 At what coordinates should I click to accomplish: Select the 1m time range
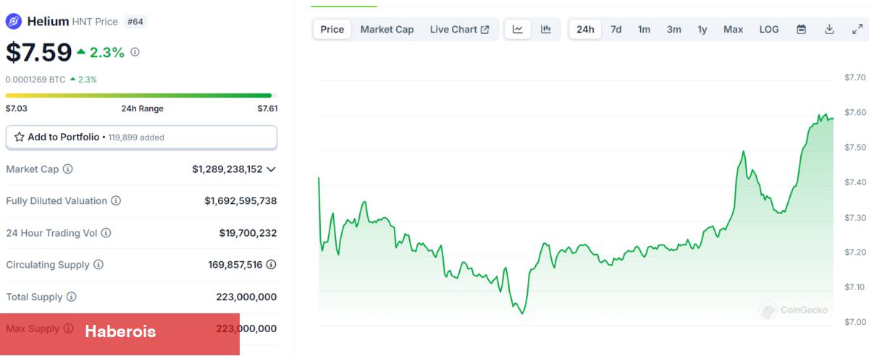point(644,30)
